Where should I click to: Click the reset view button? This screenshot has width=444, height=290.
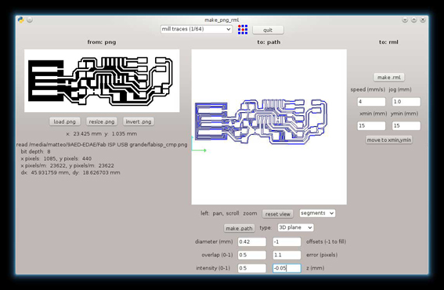(277, 214)
